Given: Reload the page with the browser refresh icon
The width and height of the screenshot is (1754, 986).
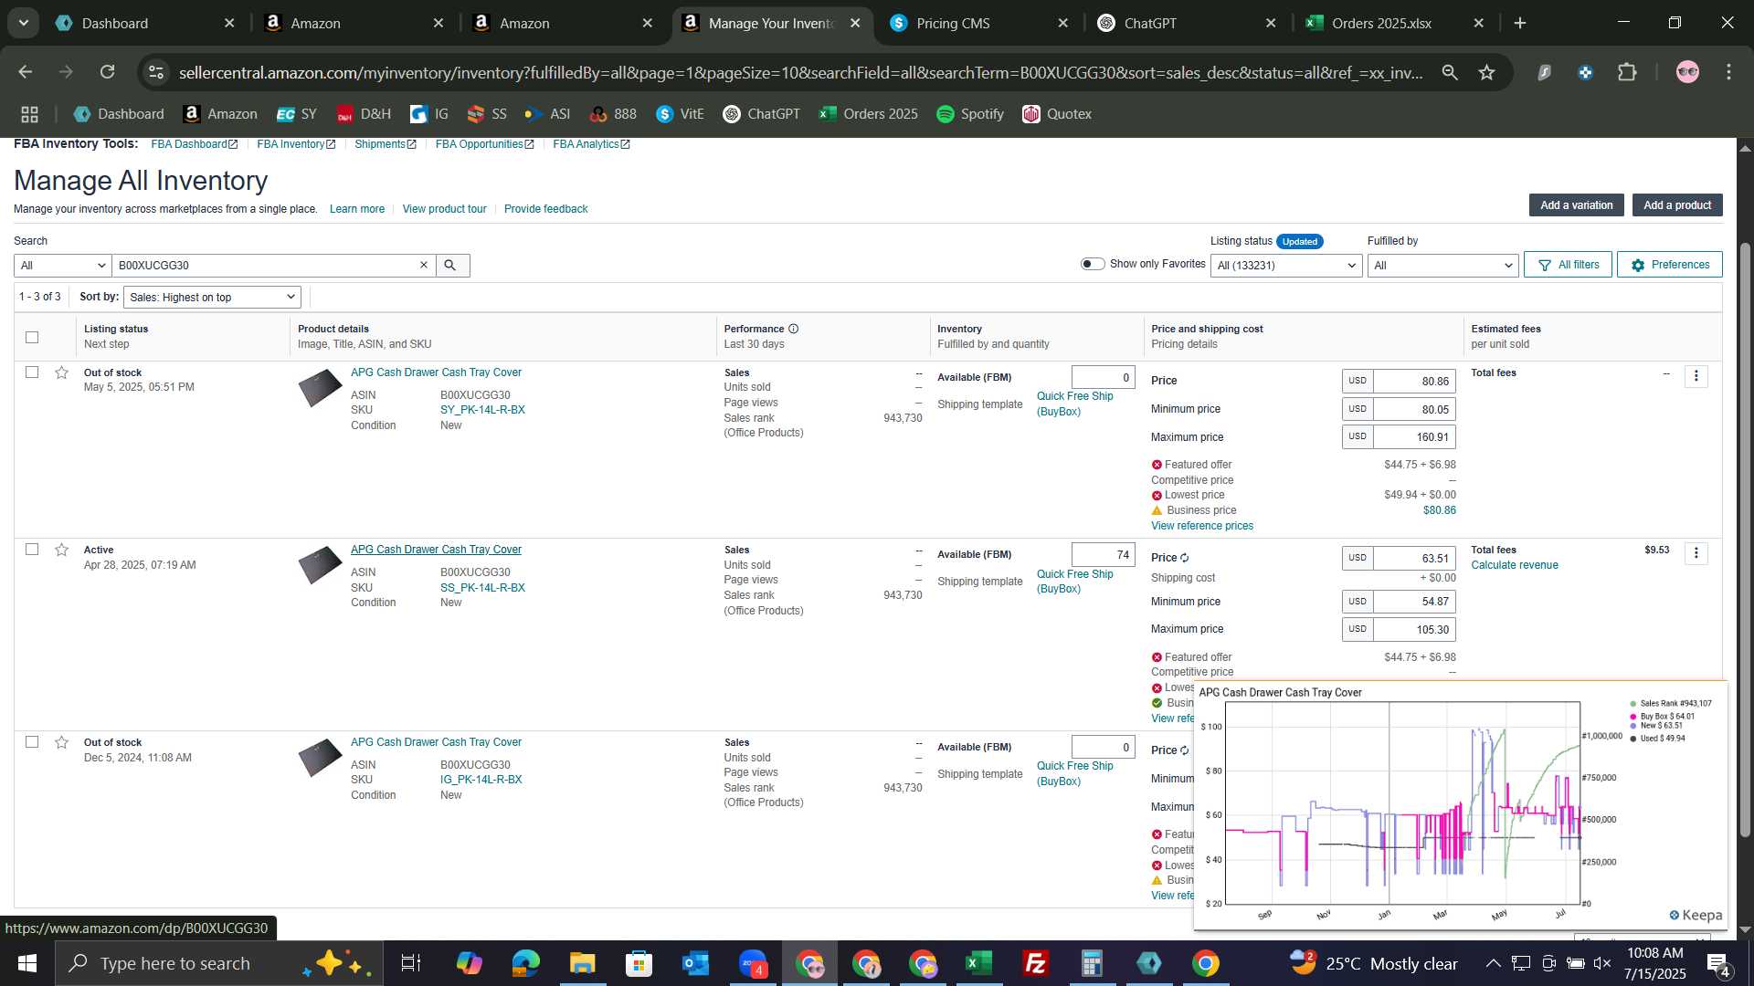Looking at the screenshot, I should click(x=108, y=72).
